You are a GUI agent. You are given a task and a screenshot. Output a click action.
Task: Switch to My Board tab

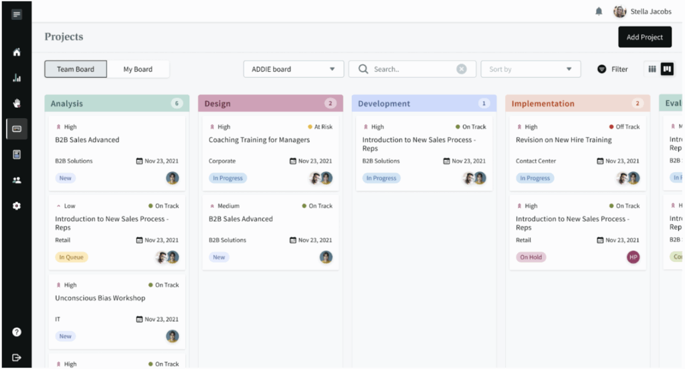click(138, 69)
